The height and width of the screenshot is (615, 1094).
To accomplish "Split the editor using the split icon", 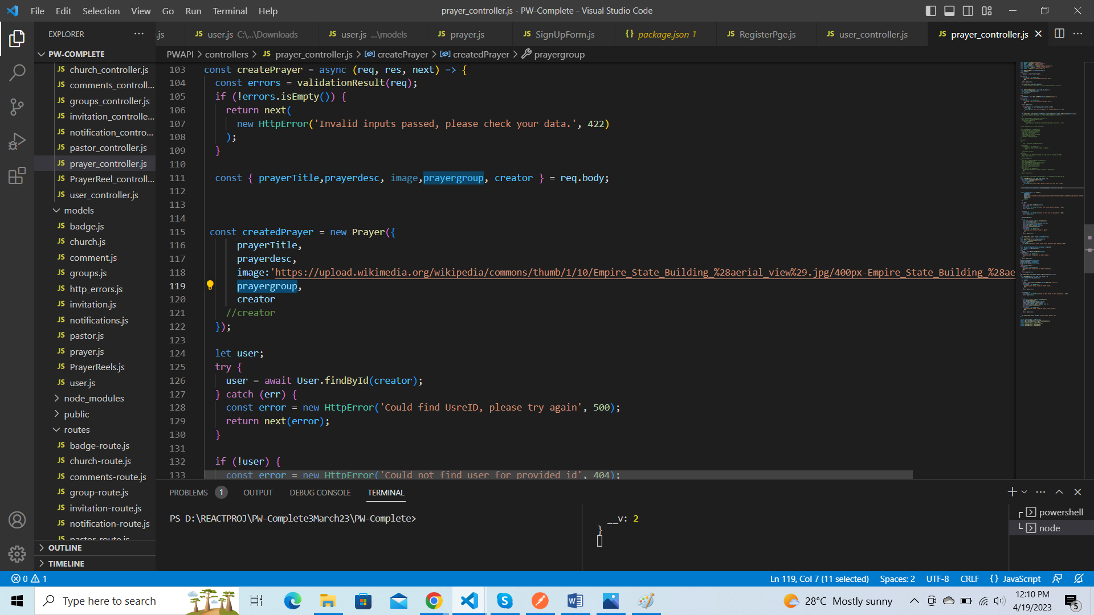I will pyautogui.click(x=1060, y=34).
